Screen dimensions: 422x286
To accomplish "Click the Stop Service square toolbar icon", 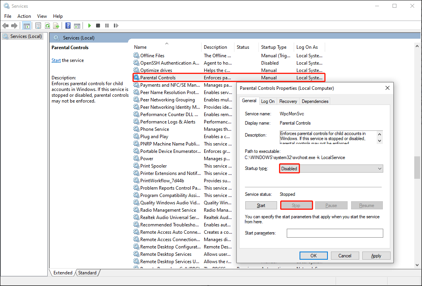I will click(98, 26).
